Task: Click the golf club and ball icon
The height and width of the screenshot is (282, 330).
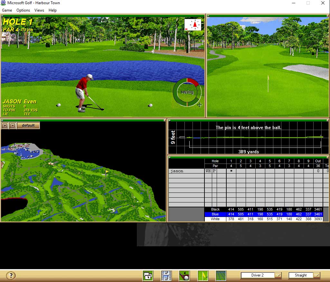Action: 184,276
